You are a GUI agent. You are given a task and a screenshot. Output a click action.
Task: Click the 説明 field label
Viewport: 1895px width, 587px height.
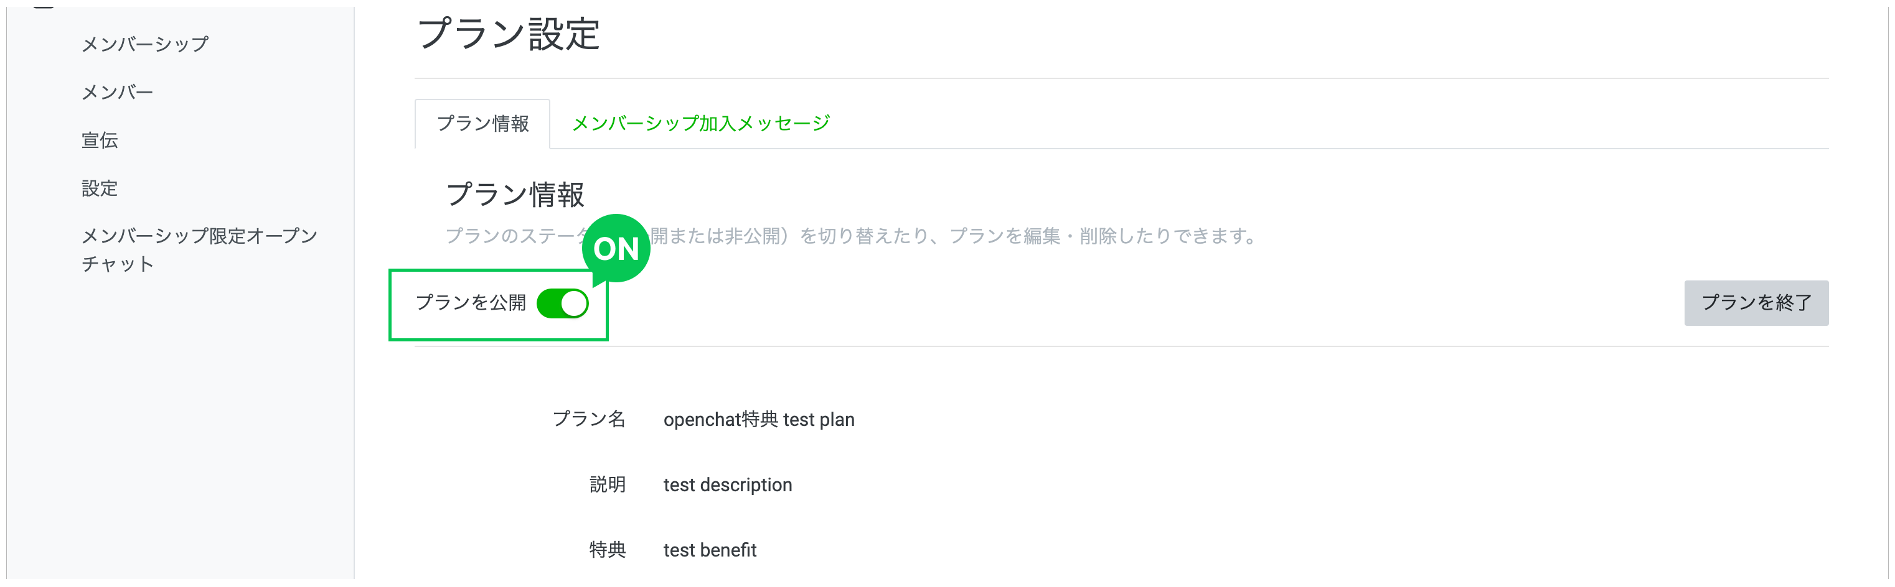607,484
